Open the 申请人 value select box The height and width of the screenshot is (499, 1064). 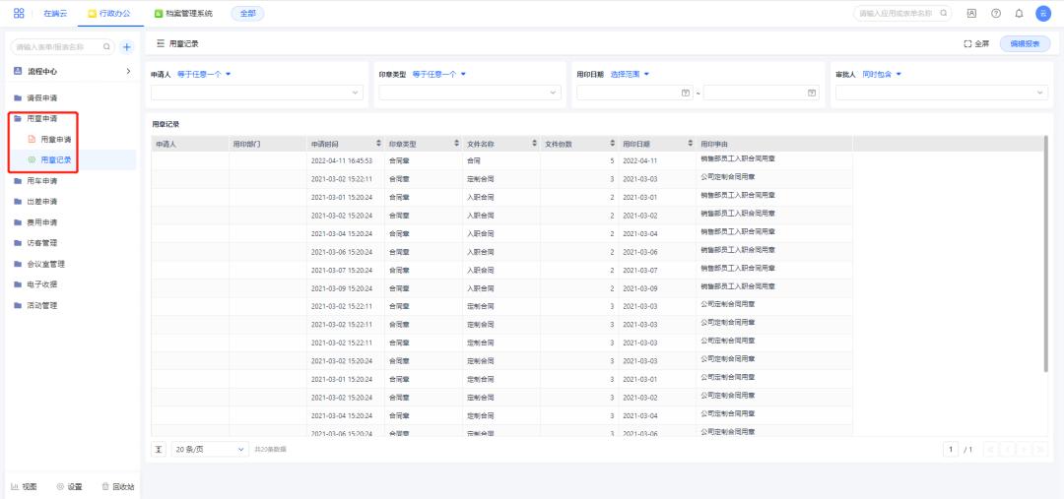coord(257,93)
